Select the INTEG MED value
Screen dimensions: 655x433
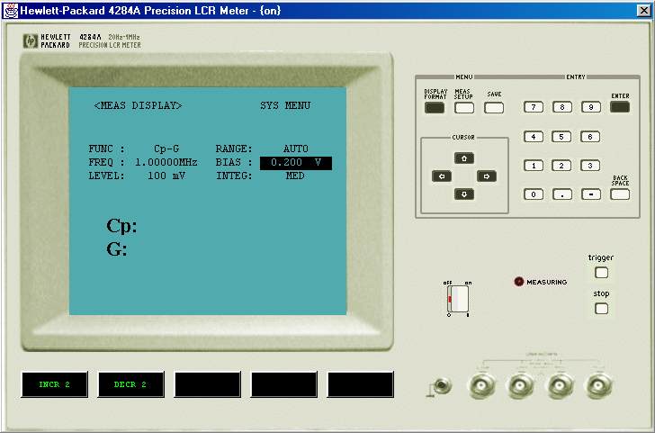coord(295,176)
